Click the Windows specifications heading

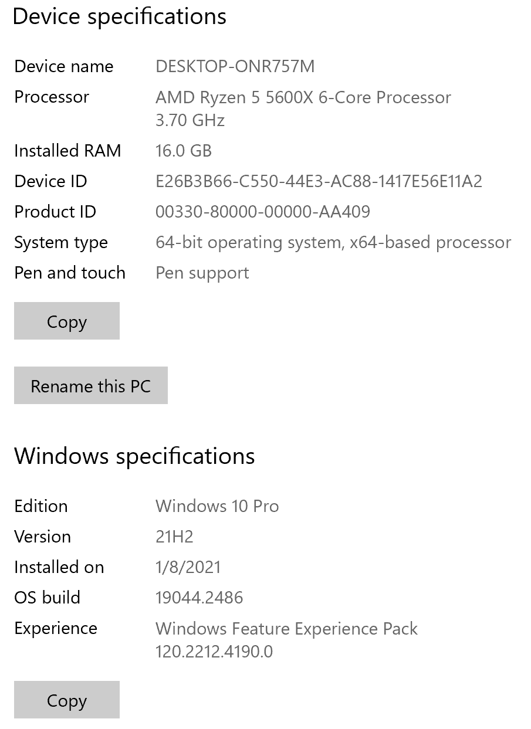(134, 456)
